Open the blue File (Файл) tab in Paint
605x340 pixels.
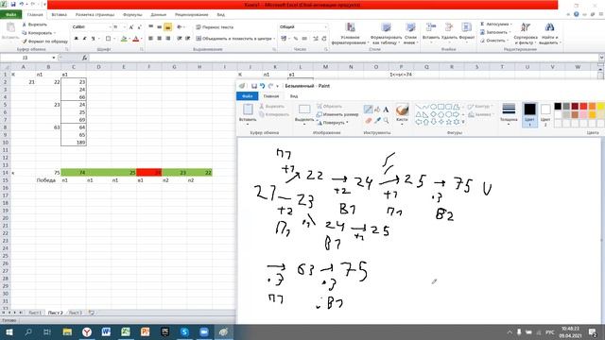tap(247, 96)
